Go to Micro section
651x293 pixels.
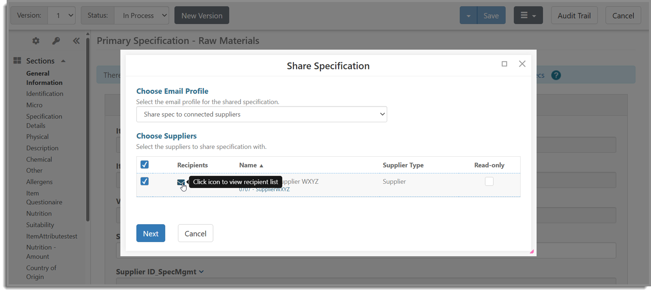click(x=34, y=105)
